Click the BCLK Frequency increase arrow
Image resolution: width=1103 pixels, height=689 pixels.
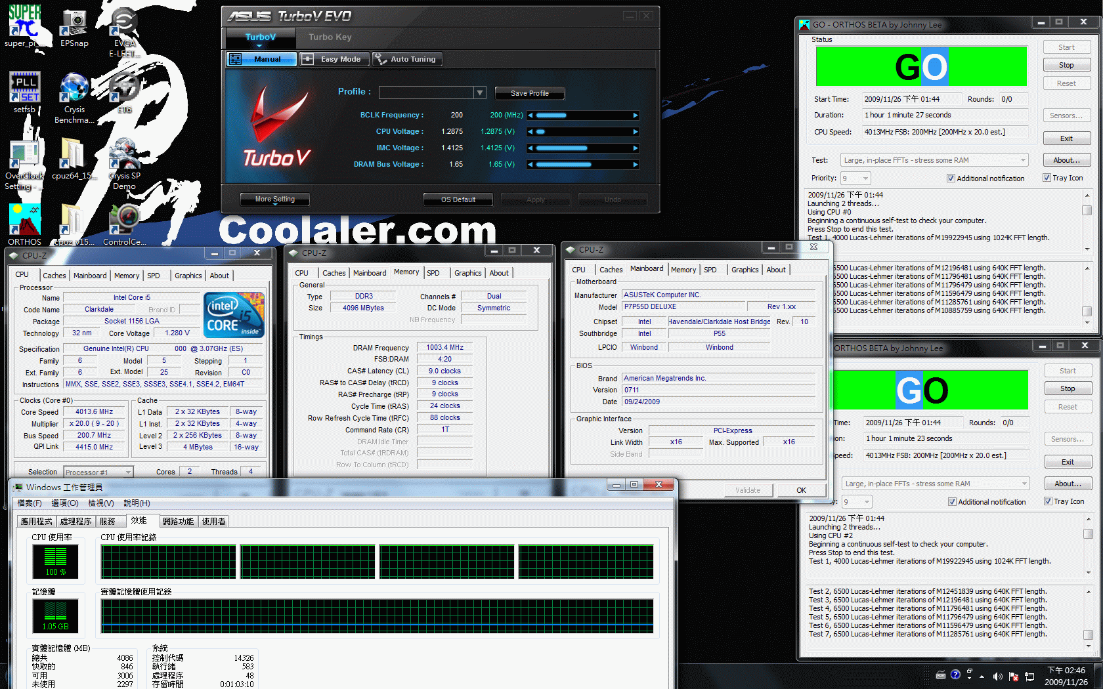(x=636, y=115)
